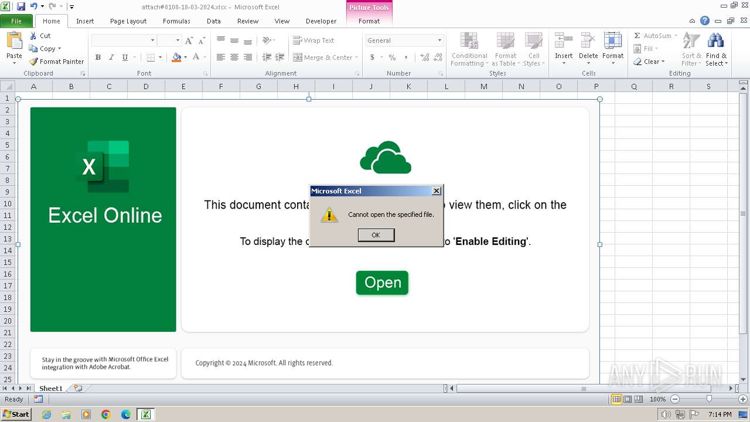
Task: Expand the Merge & Center dropdown arrow
Action: click(357, 57)
